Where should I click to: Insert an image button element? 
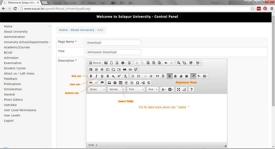click(130, 69)
